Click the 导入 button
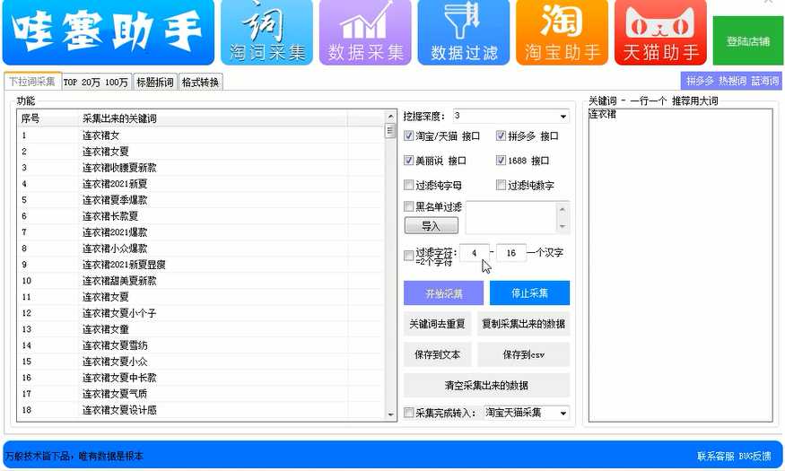785x471 pixels. pos(431,226)
